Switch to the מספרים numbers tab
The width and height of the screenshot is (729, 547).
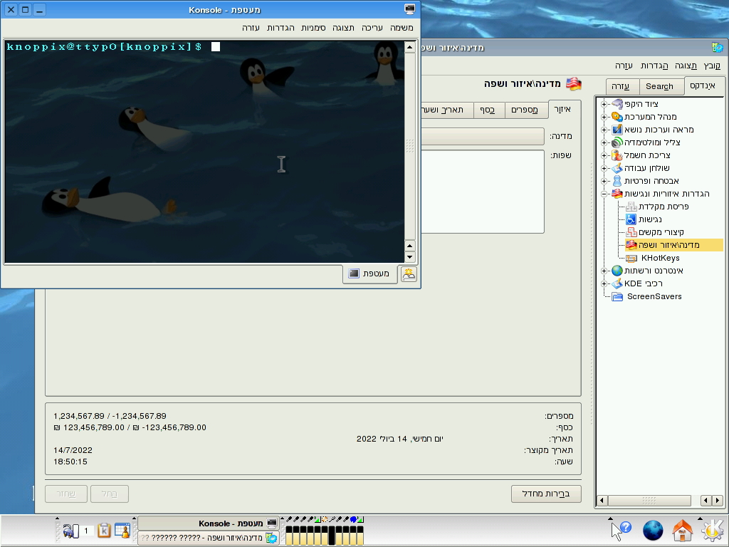(525, 110)
